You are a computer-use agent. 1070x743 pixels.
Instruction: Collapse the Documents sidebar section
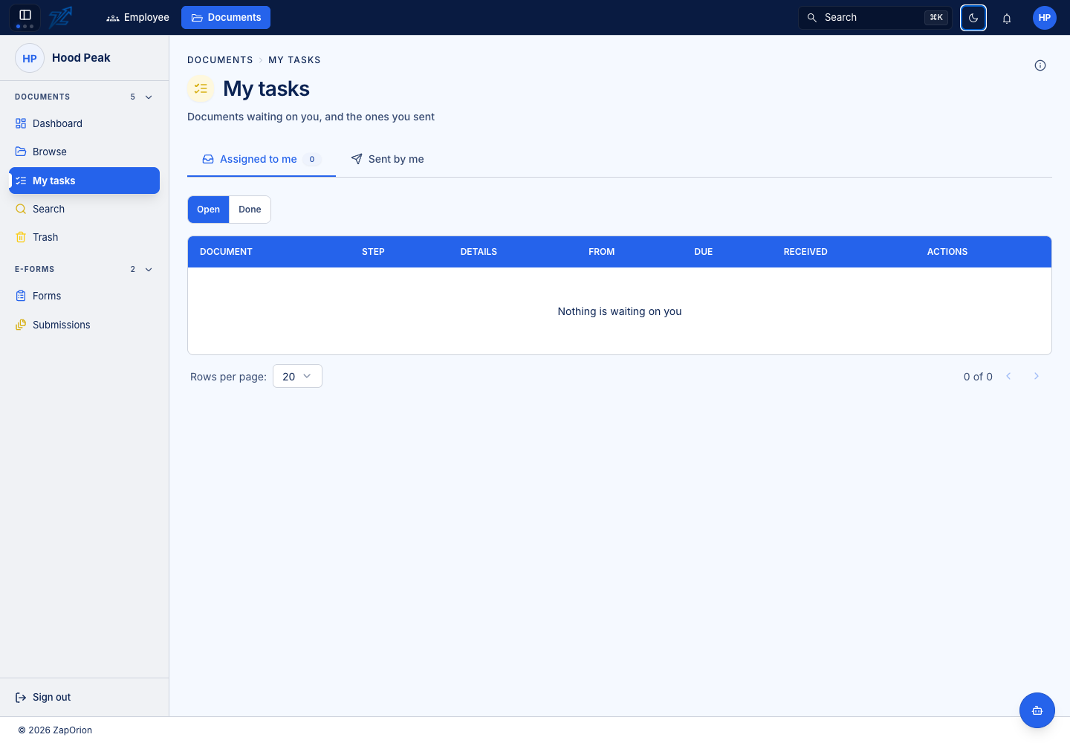[x=149, y=97]
